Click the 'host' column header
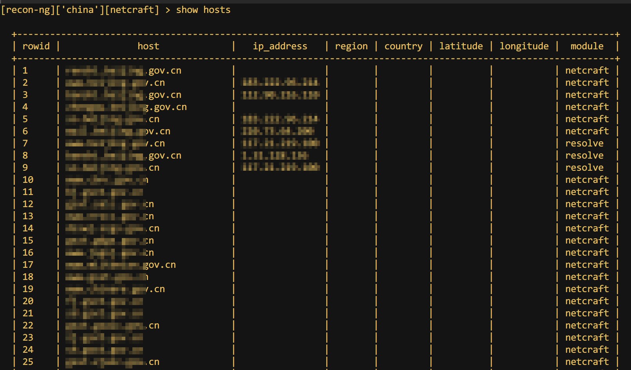 (148, 46)
